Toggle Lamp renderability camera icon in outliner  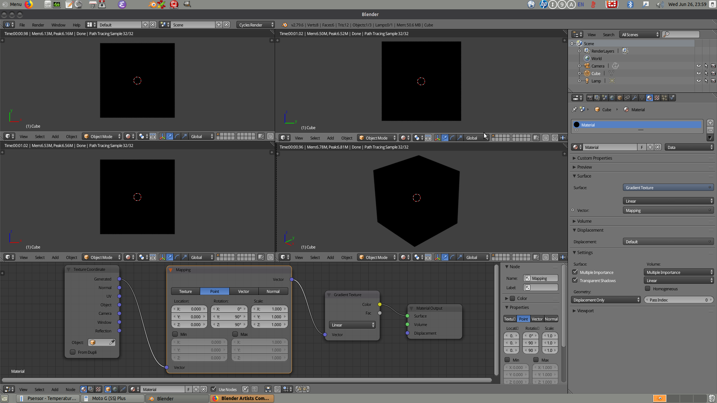point(714,81)
